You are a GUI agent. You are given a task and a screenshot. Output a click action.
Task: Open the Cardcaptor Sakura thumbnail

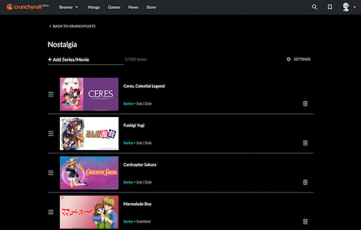coord(89,173)
